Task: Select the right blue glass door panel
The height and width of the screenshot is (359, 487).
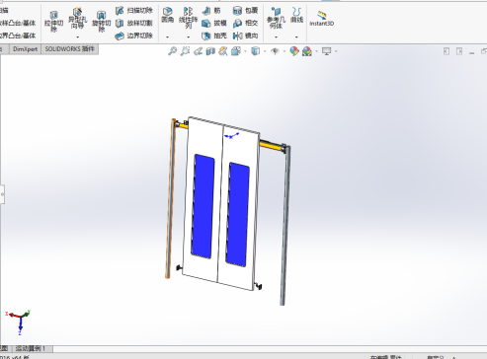Action: tap(237, 214)
